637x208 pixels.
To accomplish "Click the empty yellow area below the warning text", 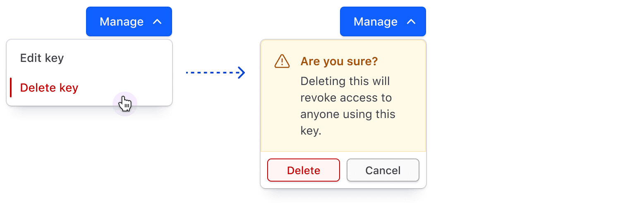I will point(343,144).
